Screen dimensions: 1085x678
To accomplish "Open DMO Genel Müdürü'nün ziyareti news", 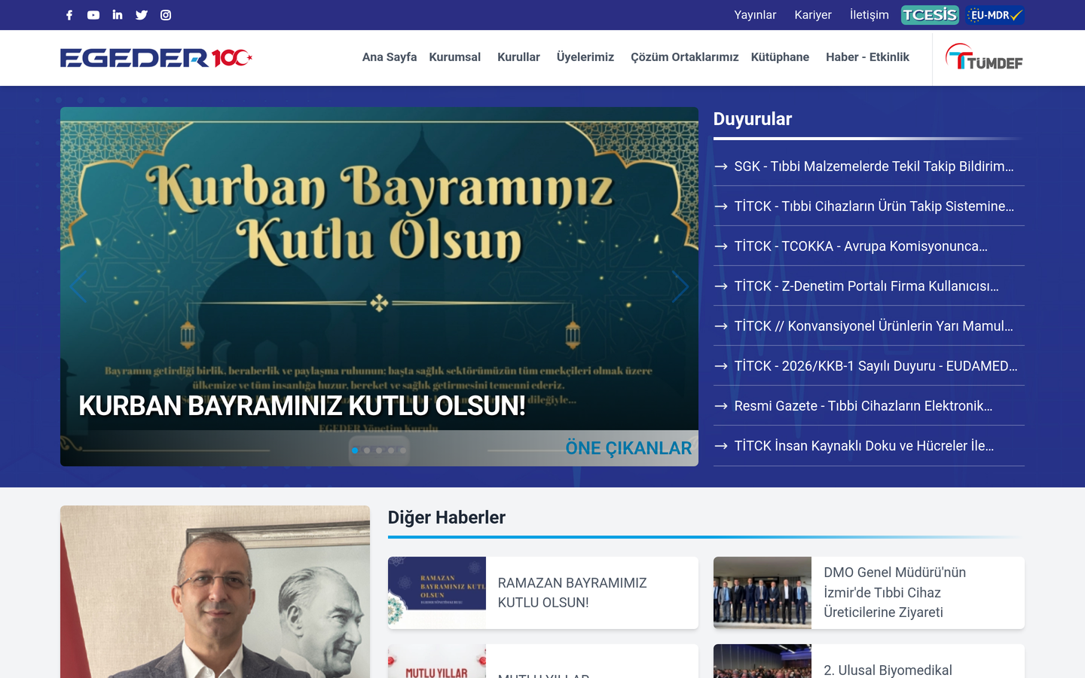I will [x=894, y=592].
